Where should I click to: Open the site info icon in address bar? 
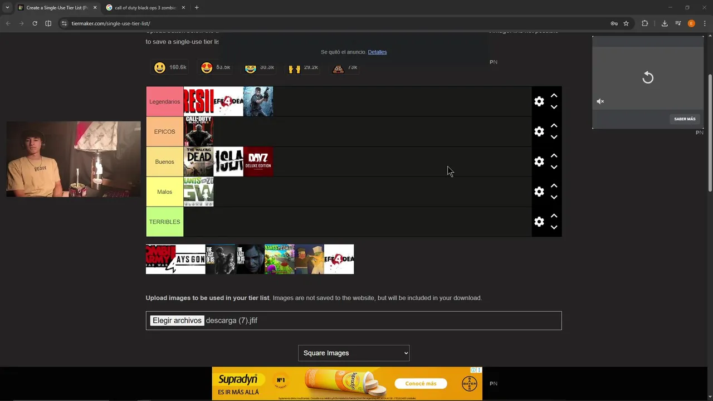coord(64,23)
